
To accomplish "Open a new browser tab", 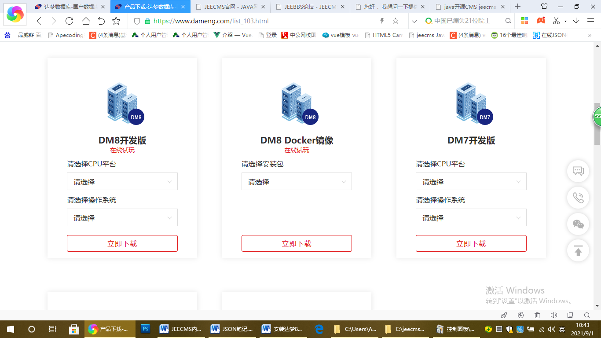I will point(518,7).
